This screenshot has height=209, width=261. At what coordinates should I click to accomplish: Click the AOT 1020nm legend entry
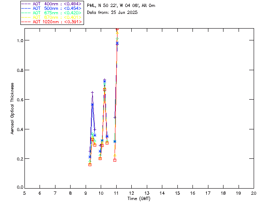(51, 22)
